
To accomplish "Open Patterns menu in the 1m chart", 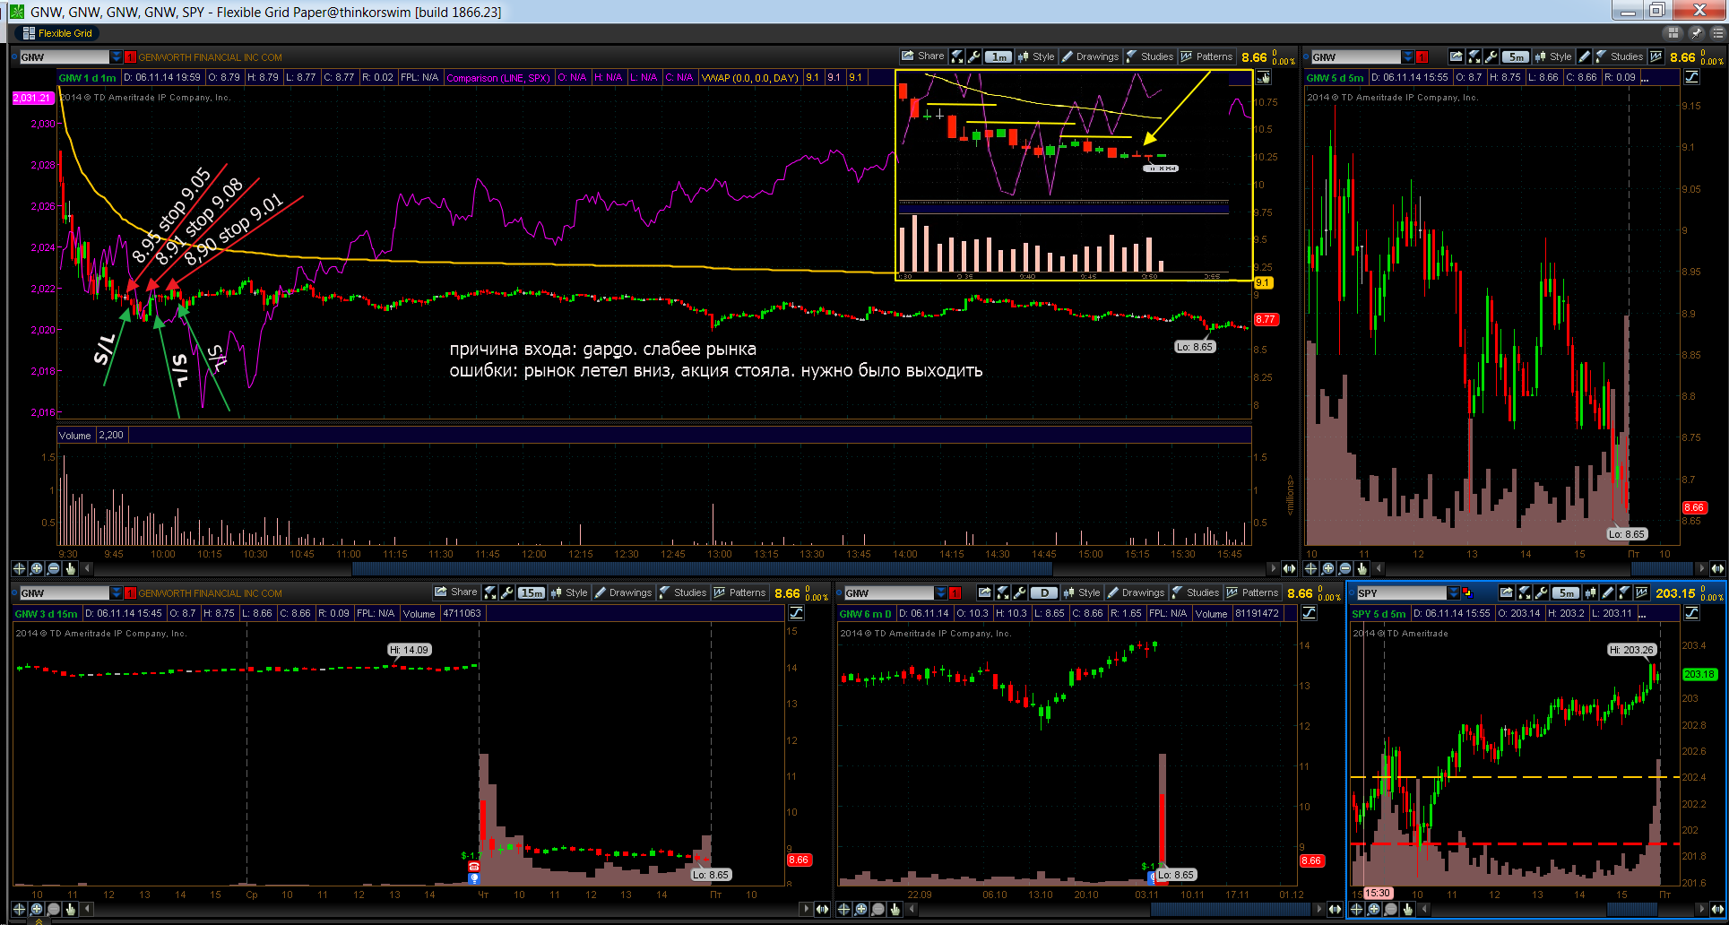I will point(1206,56).
